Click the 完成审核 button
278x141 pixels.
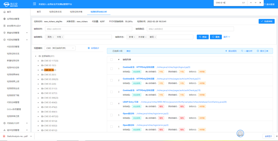tap(267, 21)
